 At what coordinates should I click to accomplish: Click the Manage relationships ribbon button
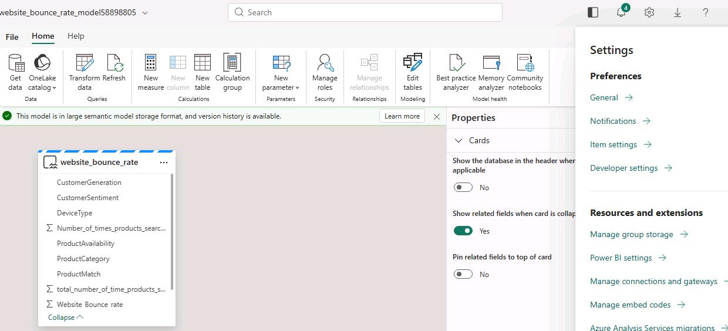point(369,72)
